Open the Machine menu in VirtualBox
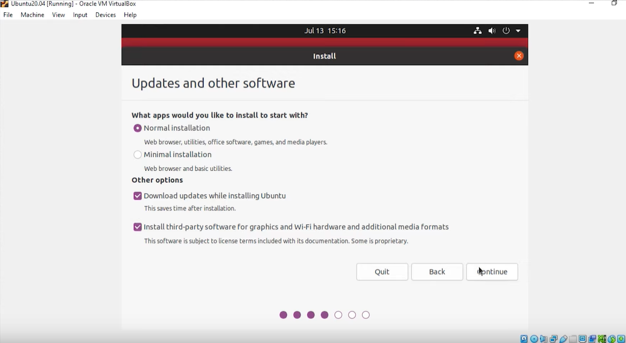626x343 pixels. [32, 14]
